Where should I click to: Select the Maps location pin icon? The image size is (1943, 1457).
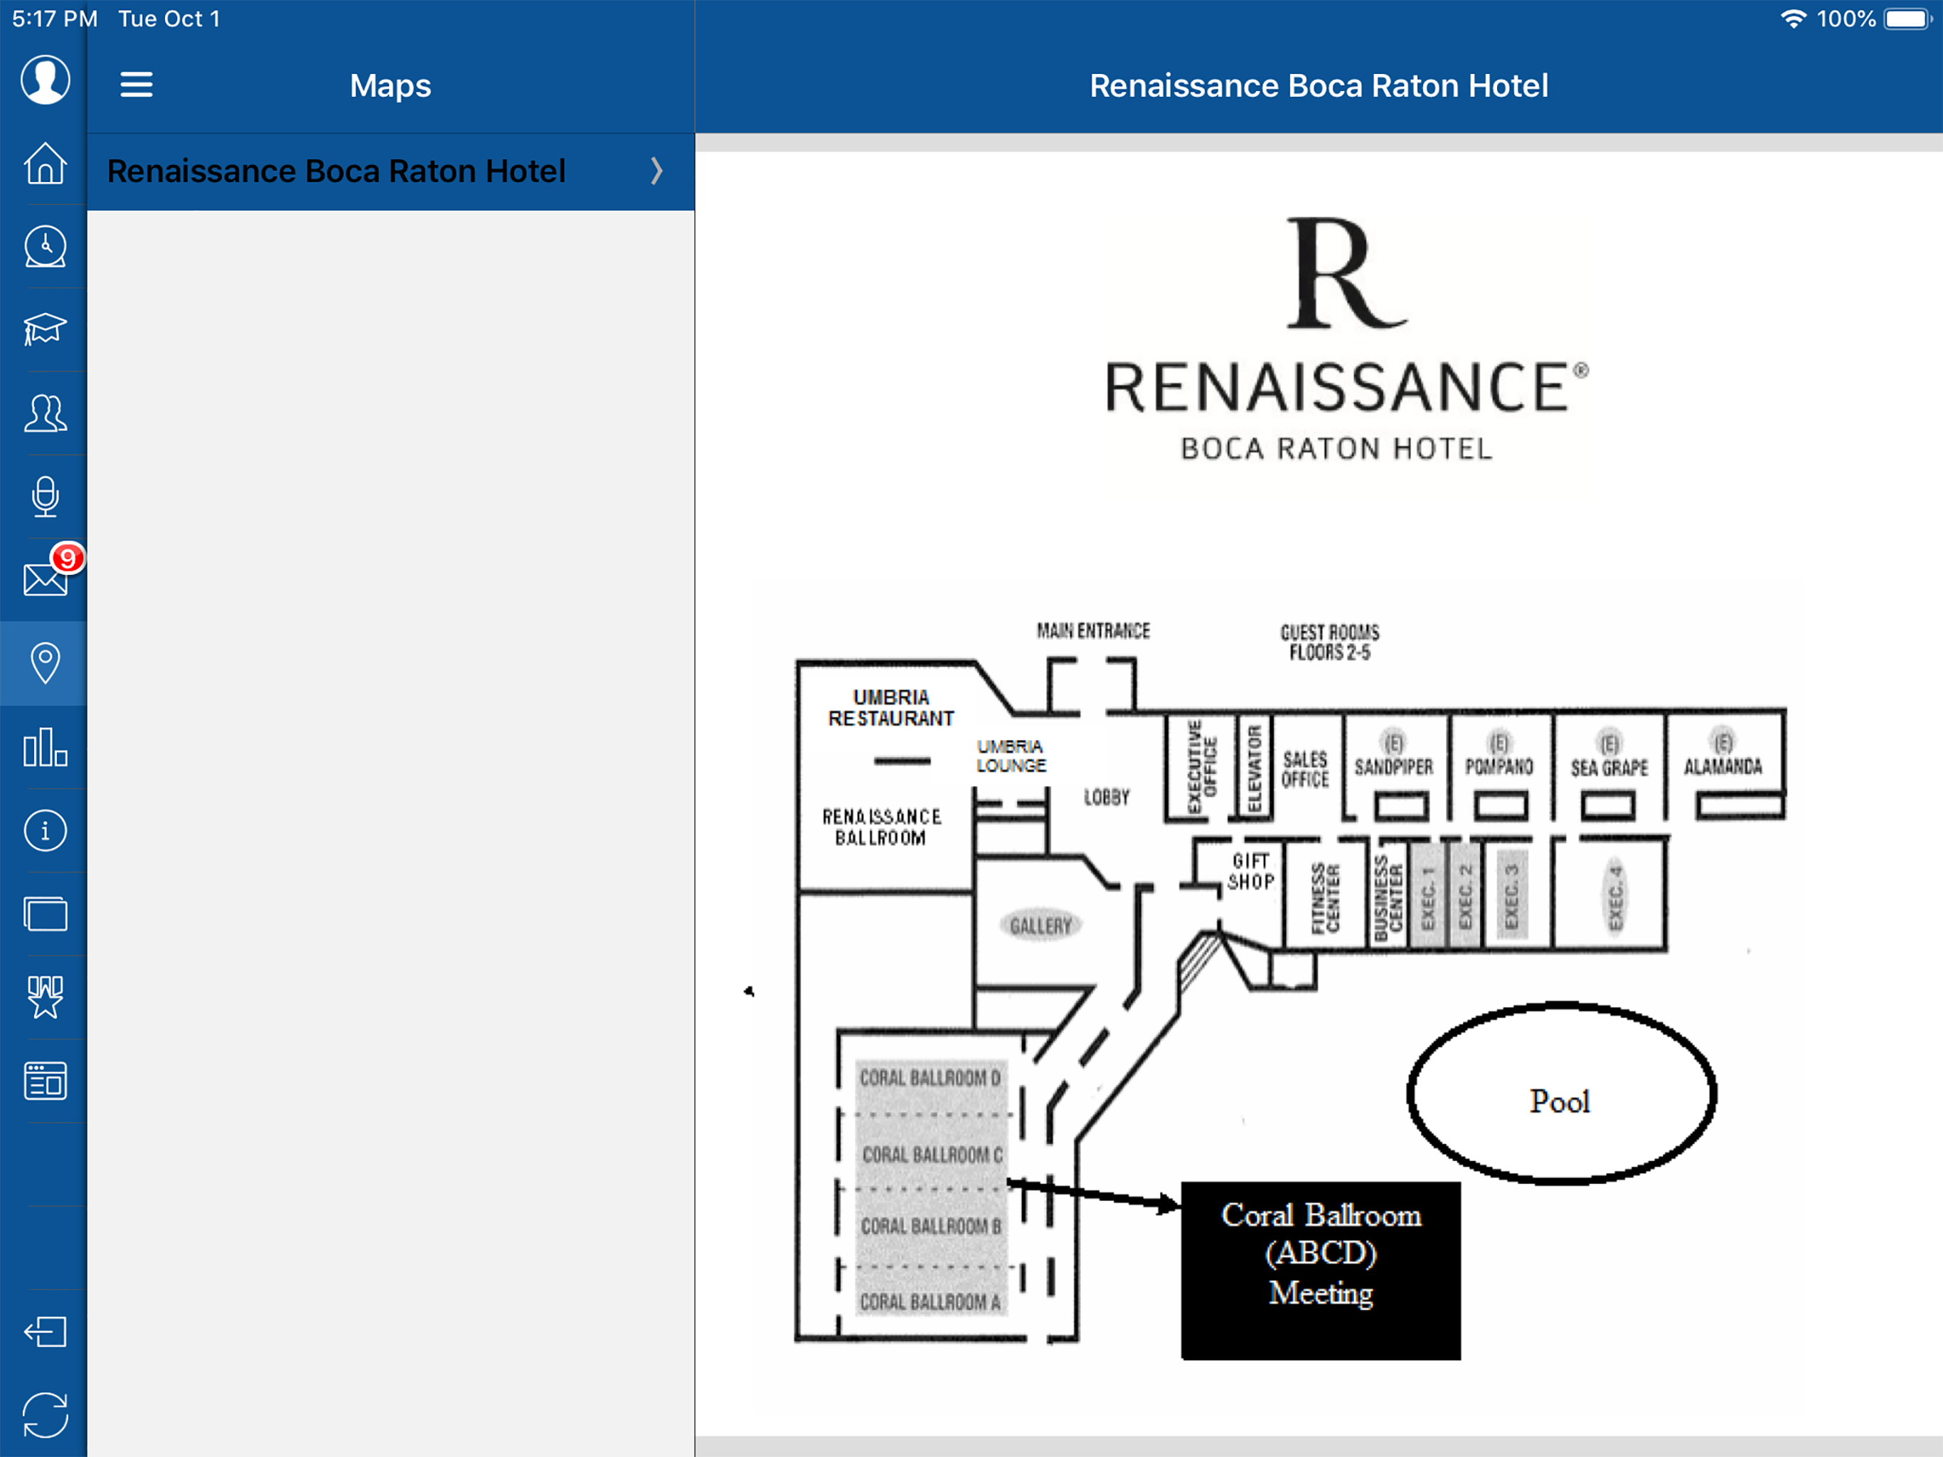tap(45, 662)
